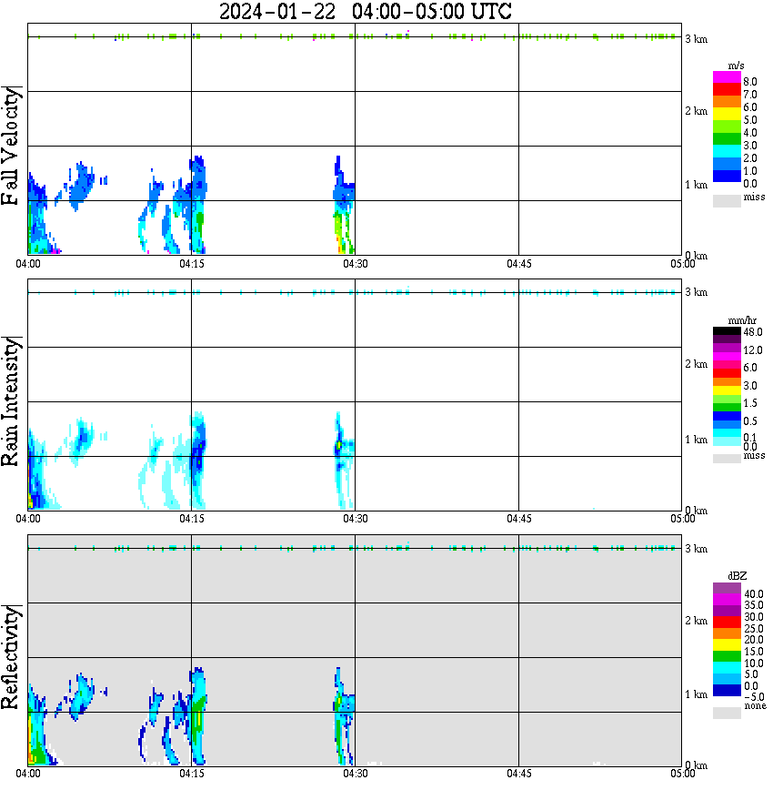Pick the red swatch in Fall Velocity legend

(727, 89)
